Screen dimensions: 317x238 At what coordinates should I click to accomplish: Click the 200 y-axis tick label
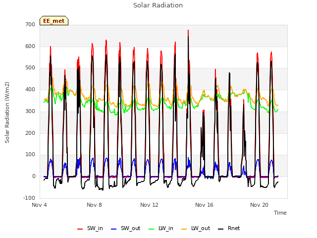pos(30,133)
